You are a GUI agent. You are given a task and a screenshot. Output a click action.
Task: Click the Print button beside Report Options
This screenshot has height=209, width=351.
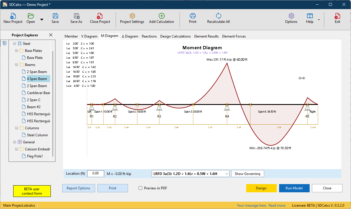tap(113, 188)
